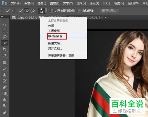
Task: Click the Photoshop Ps logo
Action: click(4, 3)
